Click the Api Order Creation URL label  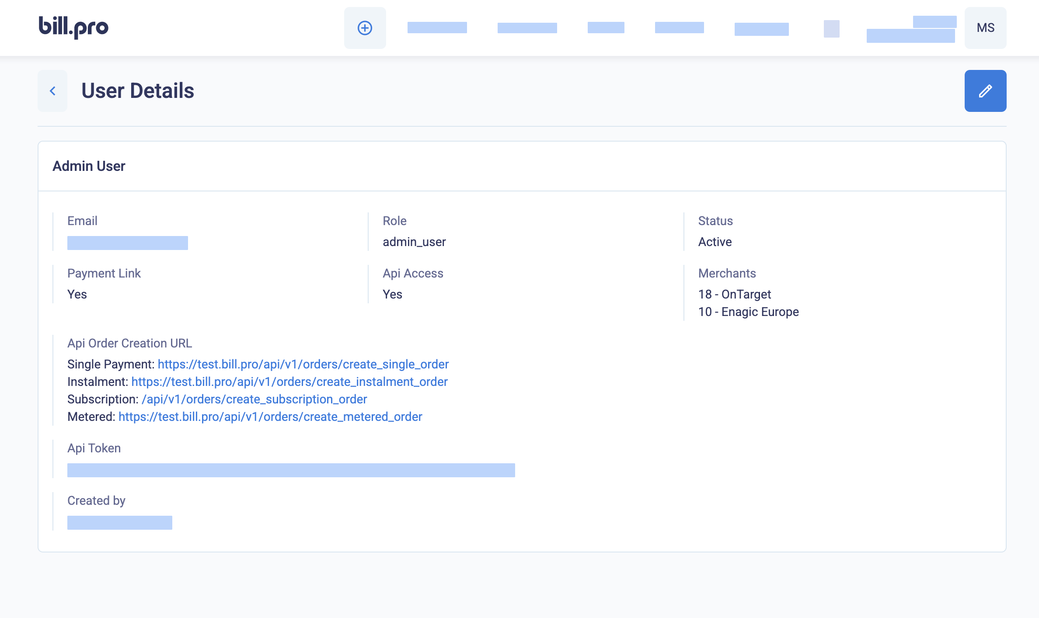click(x=129, y=343)
